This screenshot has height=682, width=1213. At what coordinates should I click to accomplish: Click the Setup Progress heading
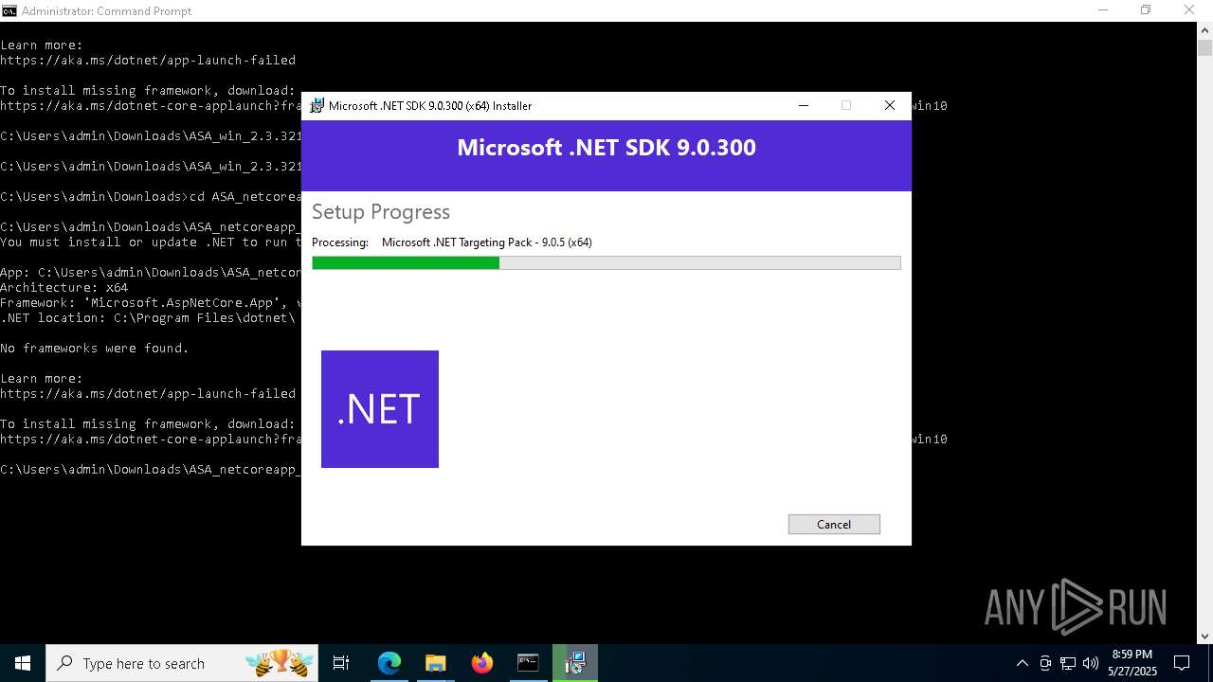[x=381, y=212]
